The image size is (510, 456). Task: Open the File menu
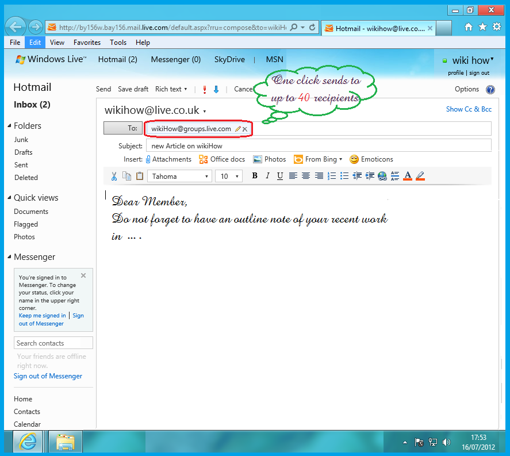click(x=15, y=43)
